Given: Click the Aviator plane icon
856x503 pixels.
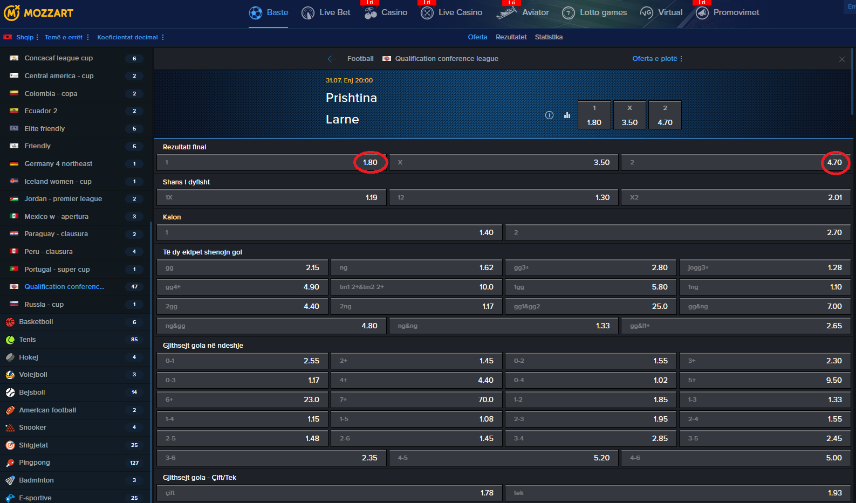Looking at the screenshot, I should pos(506,13).
